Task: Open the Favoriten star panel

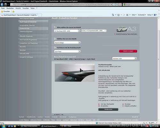Action: pos(5,11)
